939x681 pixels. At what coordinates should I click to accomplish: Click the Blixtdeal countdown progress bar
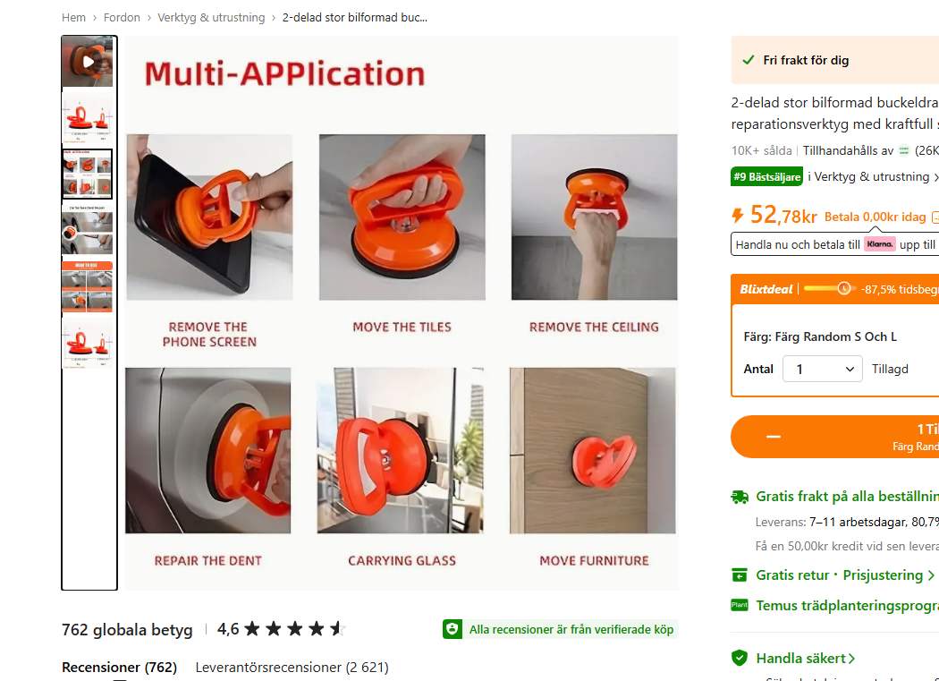tap(829, 288)
